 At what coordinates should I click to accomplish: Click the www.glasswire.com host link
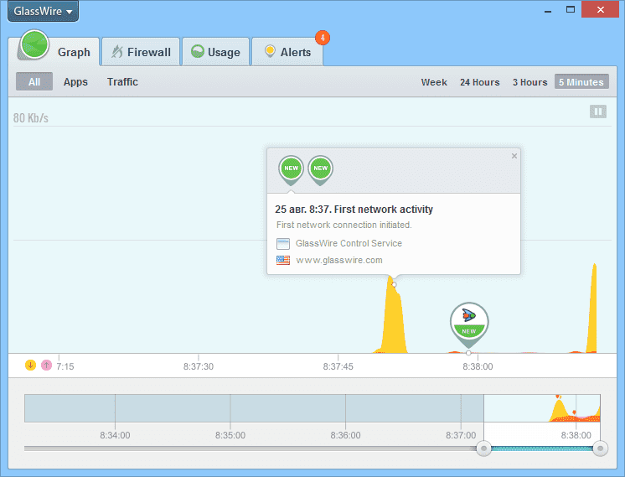(339, 261)
